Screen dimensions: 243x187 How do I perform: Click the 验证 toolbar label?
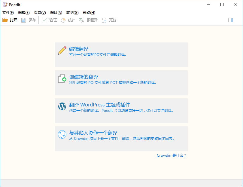(53, 20)
